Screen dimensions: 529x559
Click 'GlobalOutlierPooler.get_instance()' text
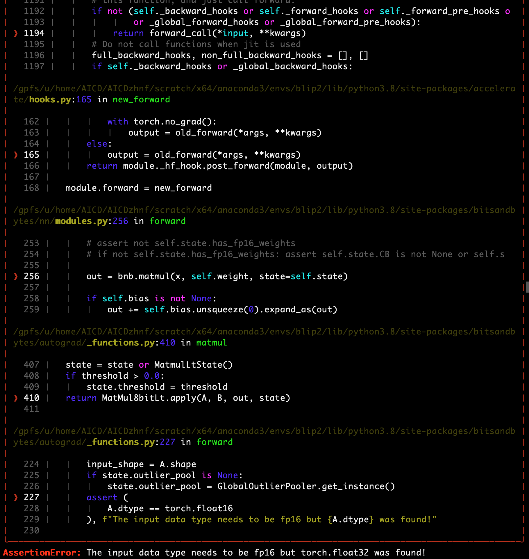click(306, 486)
